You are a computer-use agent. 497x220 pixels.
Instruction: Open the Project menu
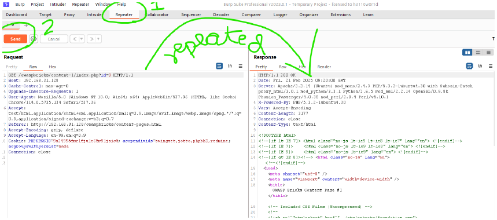pyautogui.click(x=38, y=5)
